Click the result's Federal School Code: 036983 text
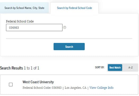Image resolution: width=139 pixels, height=96 pixels. click(x=42, y=88)
